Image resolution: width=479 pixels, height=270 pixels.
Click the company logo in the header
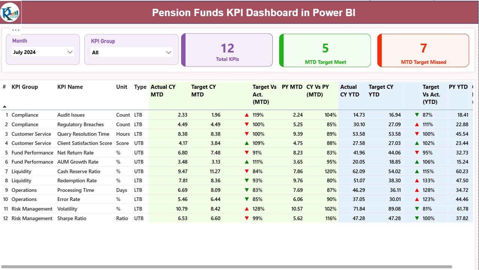pos(10,12)
